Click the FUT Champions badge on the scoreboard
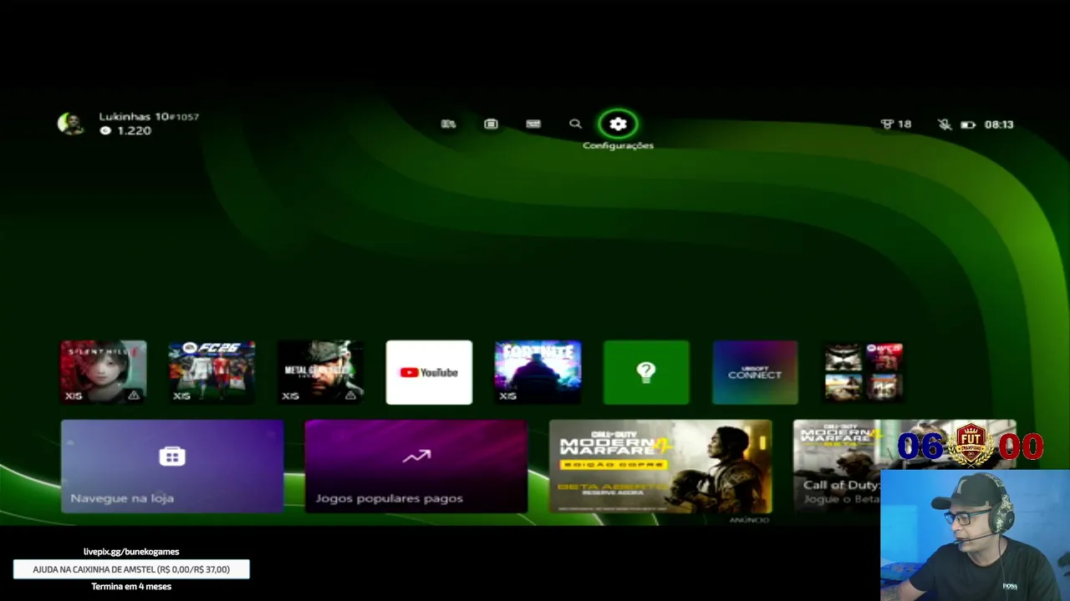1070x601 pixels. 971,445
